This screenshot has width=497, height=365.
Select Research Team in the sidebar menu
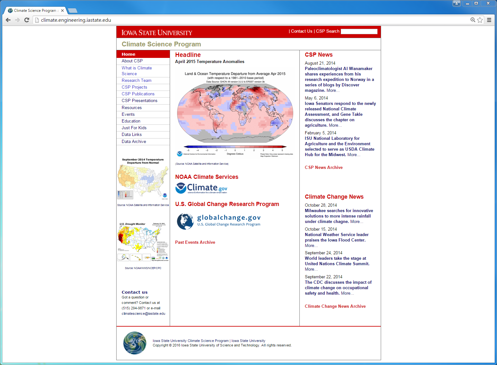coord(136,81)
